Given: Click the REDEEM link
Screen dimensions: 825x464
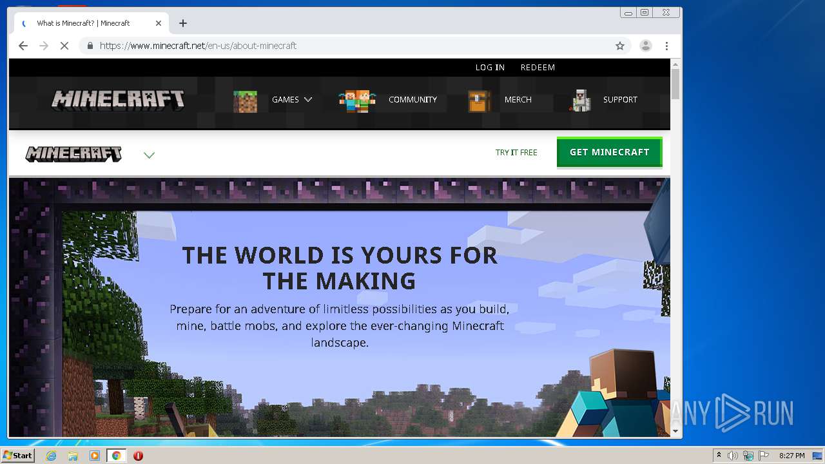Looking at the screenshot, I should pos(538,67).
